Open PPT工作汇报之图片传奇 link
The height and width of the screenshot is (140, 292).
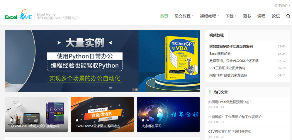(x=227, y=68)
